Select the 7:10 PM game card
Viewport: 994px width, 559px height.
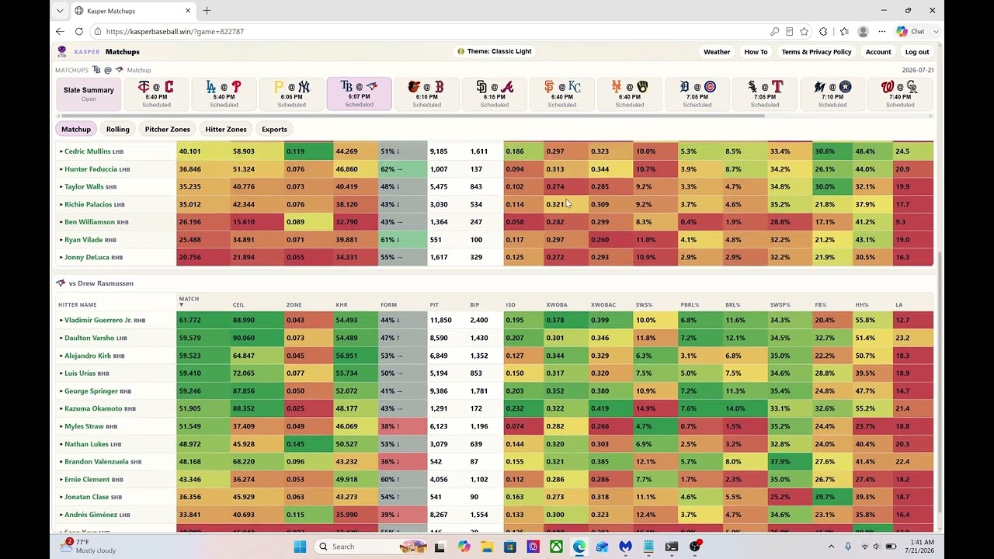[832, 94]
